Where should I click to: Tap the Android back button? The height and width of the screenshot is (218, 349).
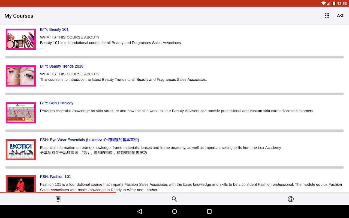pos(140,211)
